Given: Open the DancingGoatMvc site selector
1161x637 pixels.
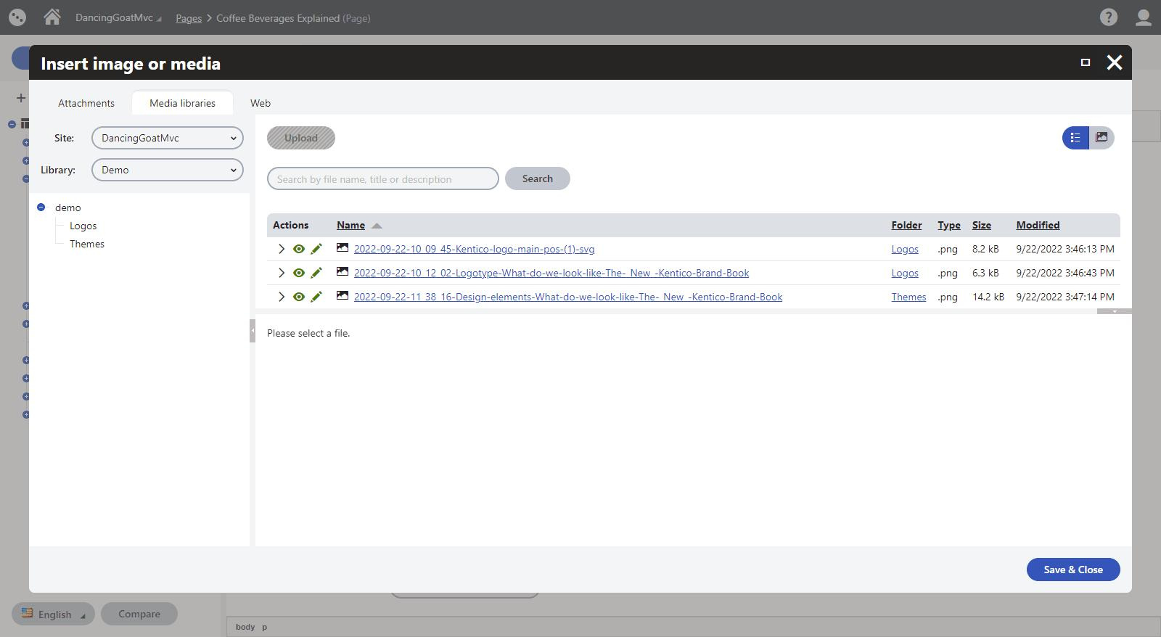Looking at the screenshot, I should (x=118, y=17).
